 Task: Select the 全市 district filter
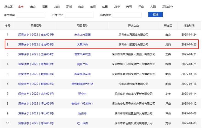(x=21, y=6)
